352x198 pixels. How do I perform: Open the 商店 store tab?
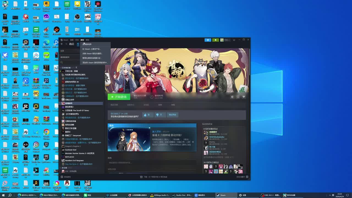pyautogui.click(x=71, y=44)
